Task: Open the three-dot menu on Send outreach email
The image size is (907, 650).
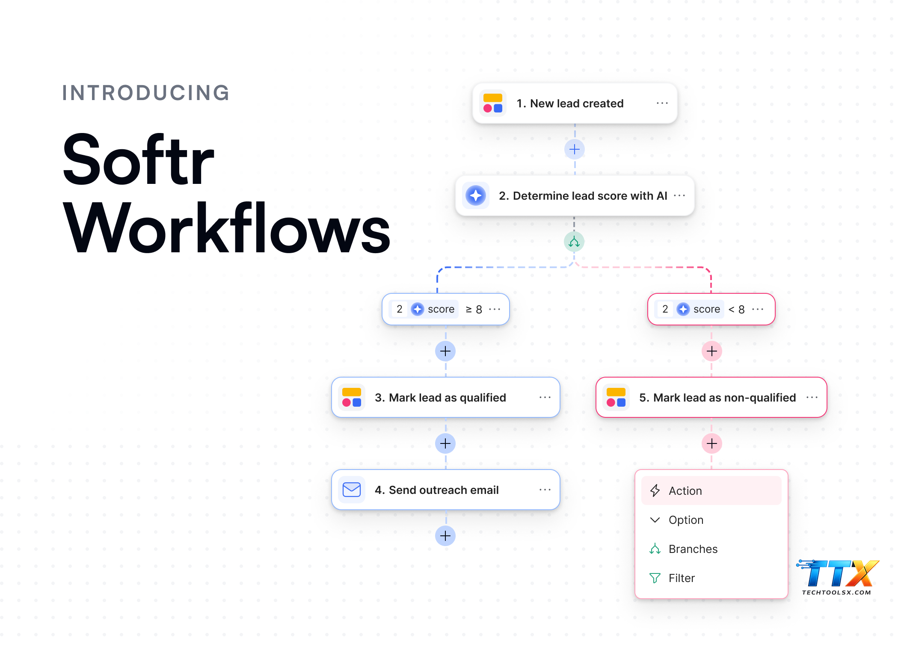Action: 545,490
